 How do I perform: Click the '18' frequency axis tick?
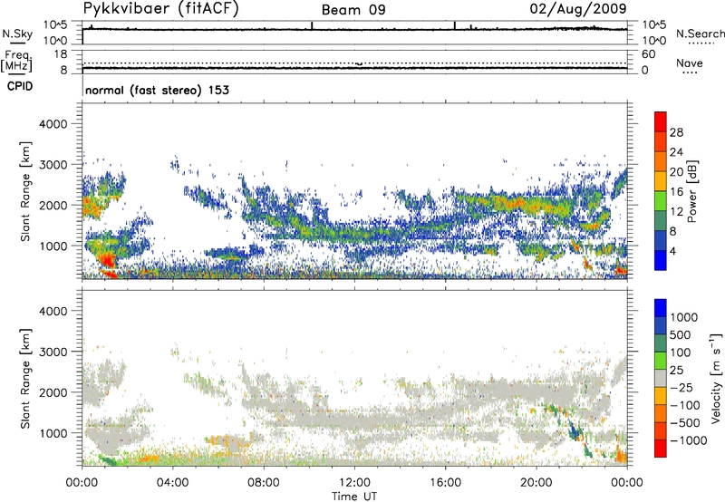coord(61,54)
